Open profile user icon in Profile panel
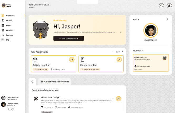This screenshot has height=113, width=175. pyautogui.click(x=168, y=20)
